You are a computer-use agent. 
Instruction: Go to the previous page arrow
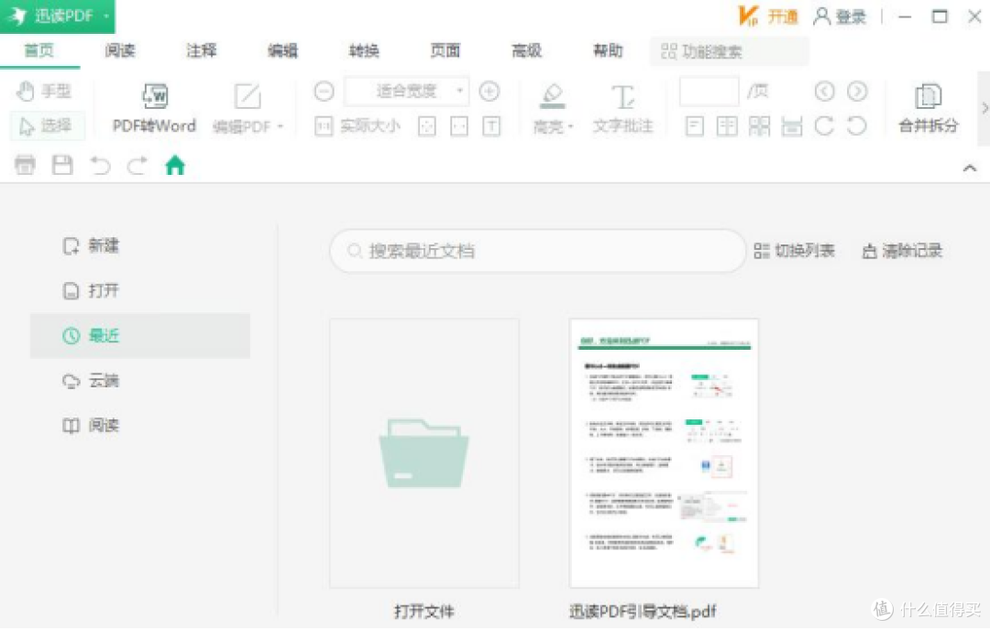pyautogui.click(x=824, y=92)
